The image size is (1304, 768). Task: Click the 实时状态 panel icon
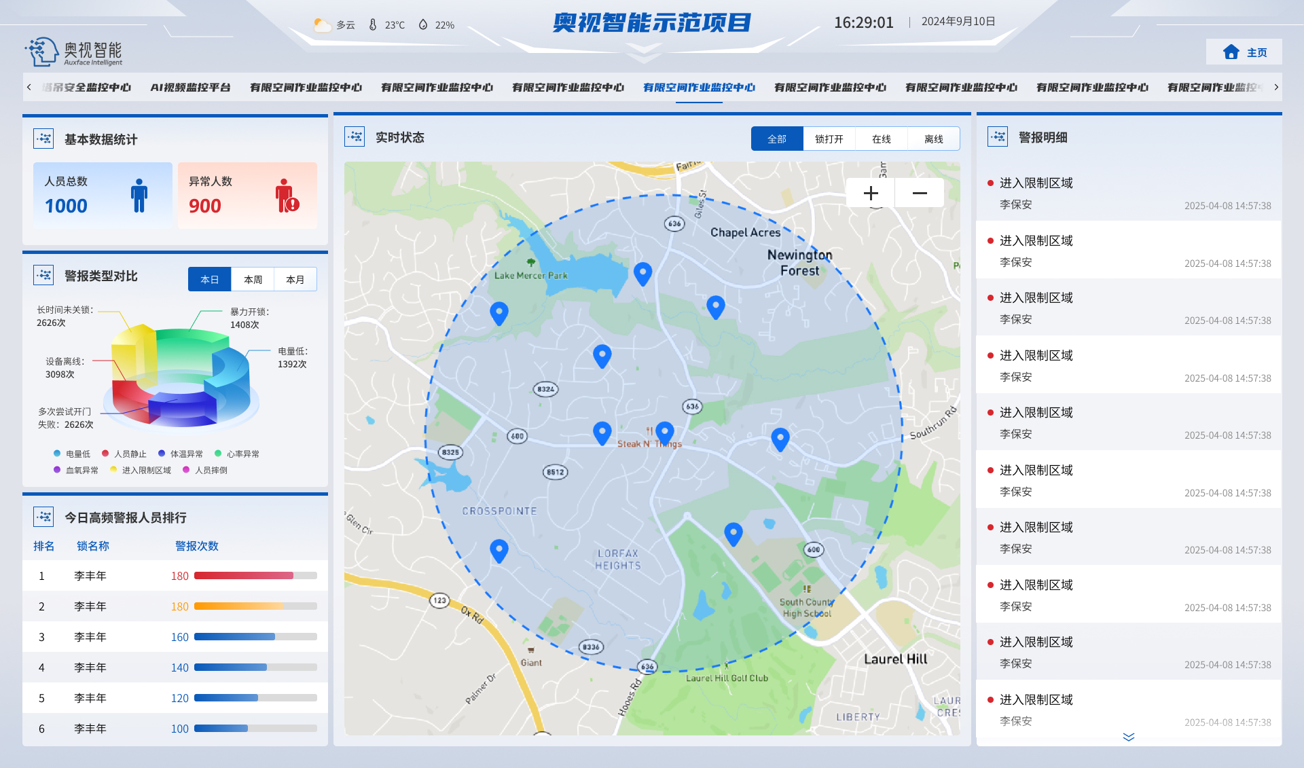pos(354,136)
